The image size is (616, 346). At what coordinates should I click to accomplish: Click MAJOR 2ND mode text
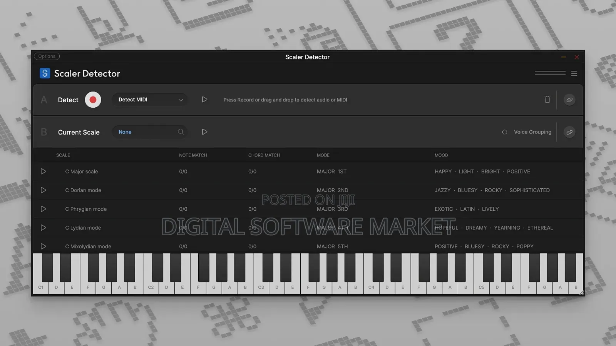[x=332, y=190]
